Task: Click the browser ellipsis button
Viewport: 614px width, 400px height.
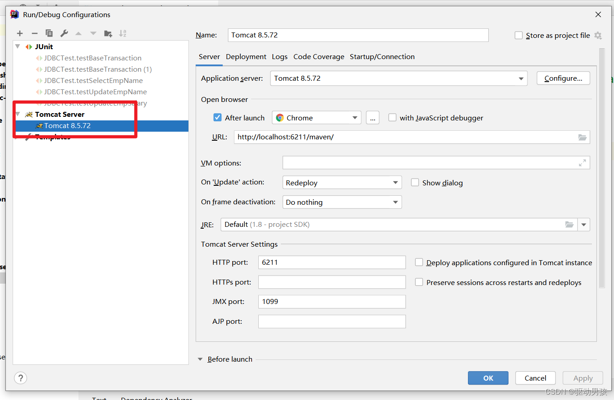Action: coord(372,118)
